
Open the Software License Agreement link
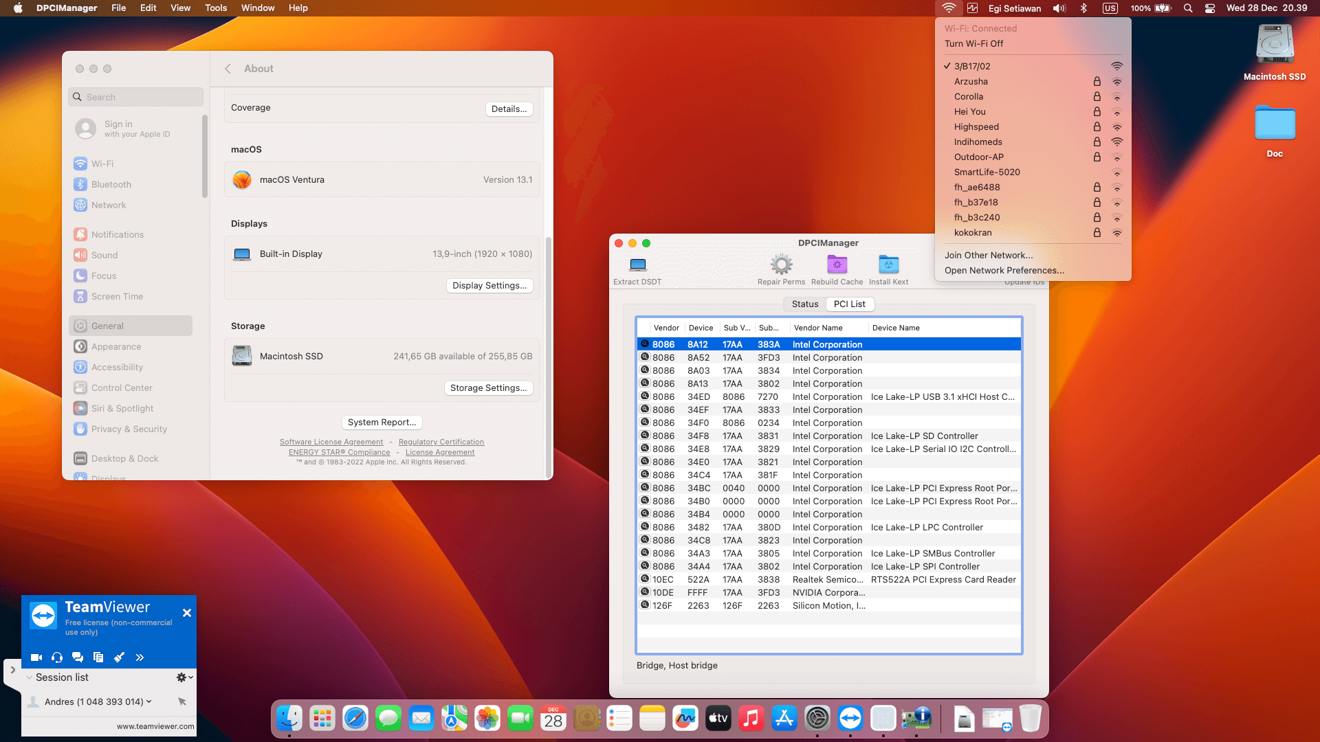(x=331, y=442)
